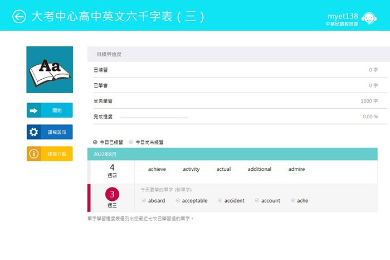Click the check icon beside accident
The height and width of the screenshot is (260, 390).
pyautogui.click(x=220, y=201)
